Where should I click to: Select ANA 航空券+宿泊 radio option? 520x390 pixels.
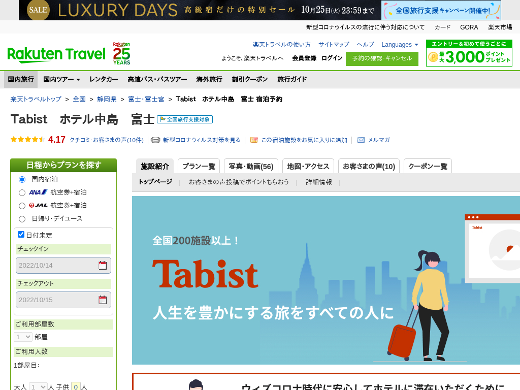[x=22, y=192]
